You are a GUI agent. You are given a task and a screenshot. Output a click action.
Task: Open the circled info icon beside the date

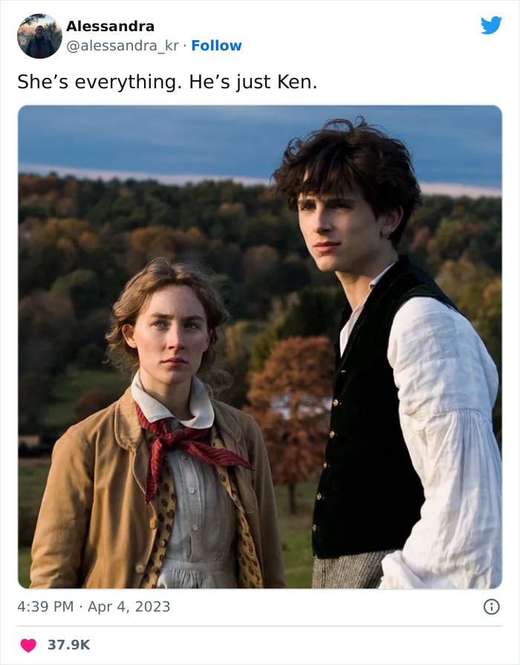pyautogui.click(x=492, y=607)
